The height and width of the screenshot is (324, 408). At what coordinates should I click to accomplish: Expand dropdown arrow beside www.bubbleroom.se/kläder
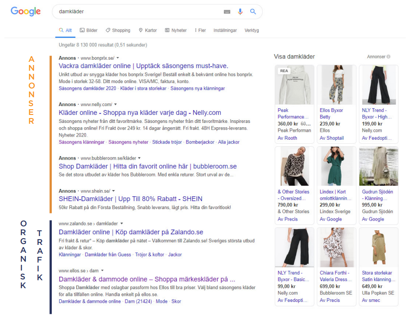tap(139, 158)
